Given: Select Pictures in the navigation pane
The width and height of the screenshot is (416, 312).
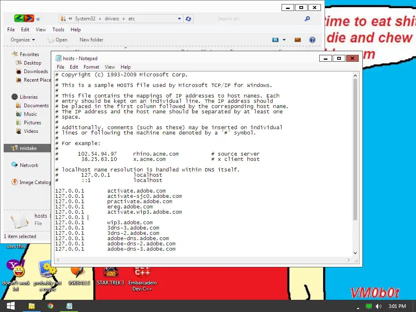Looking at the screenshot, I should coord(29,122).
